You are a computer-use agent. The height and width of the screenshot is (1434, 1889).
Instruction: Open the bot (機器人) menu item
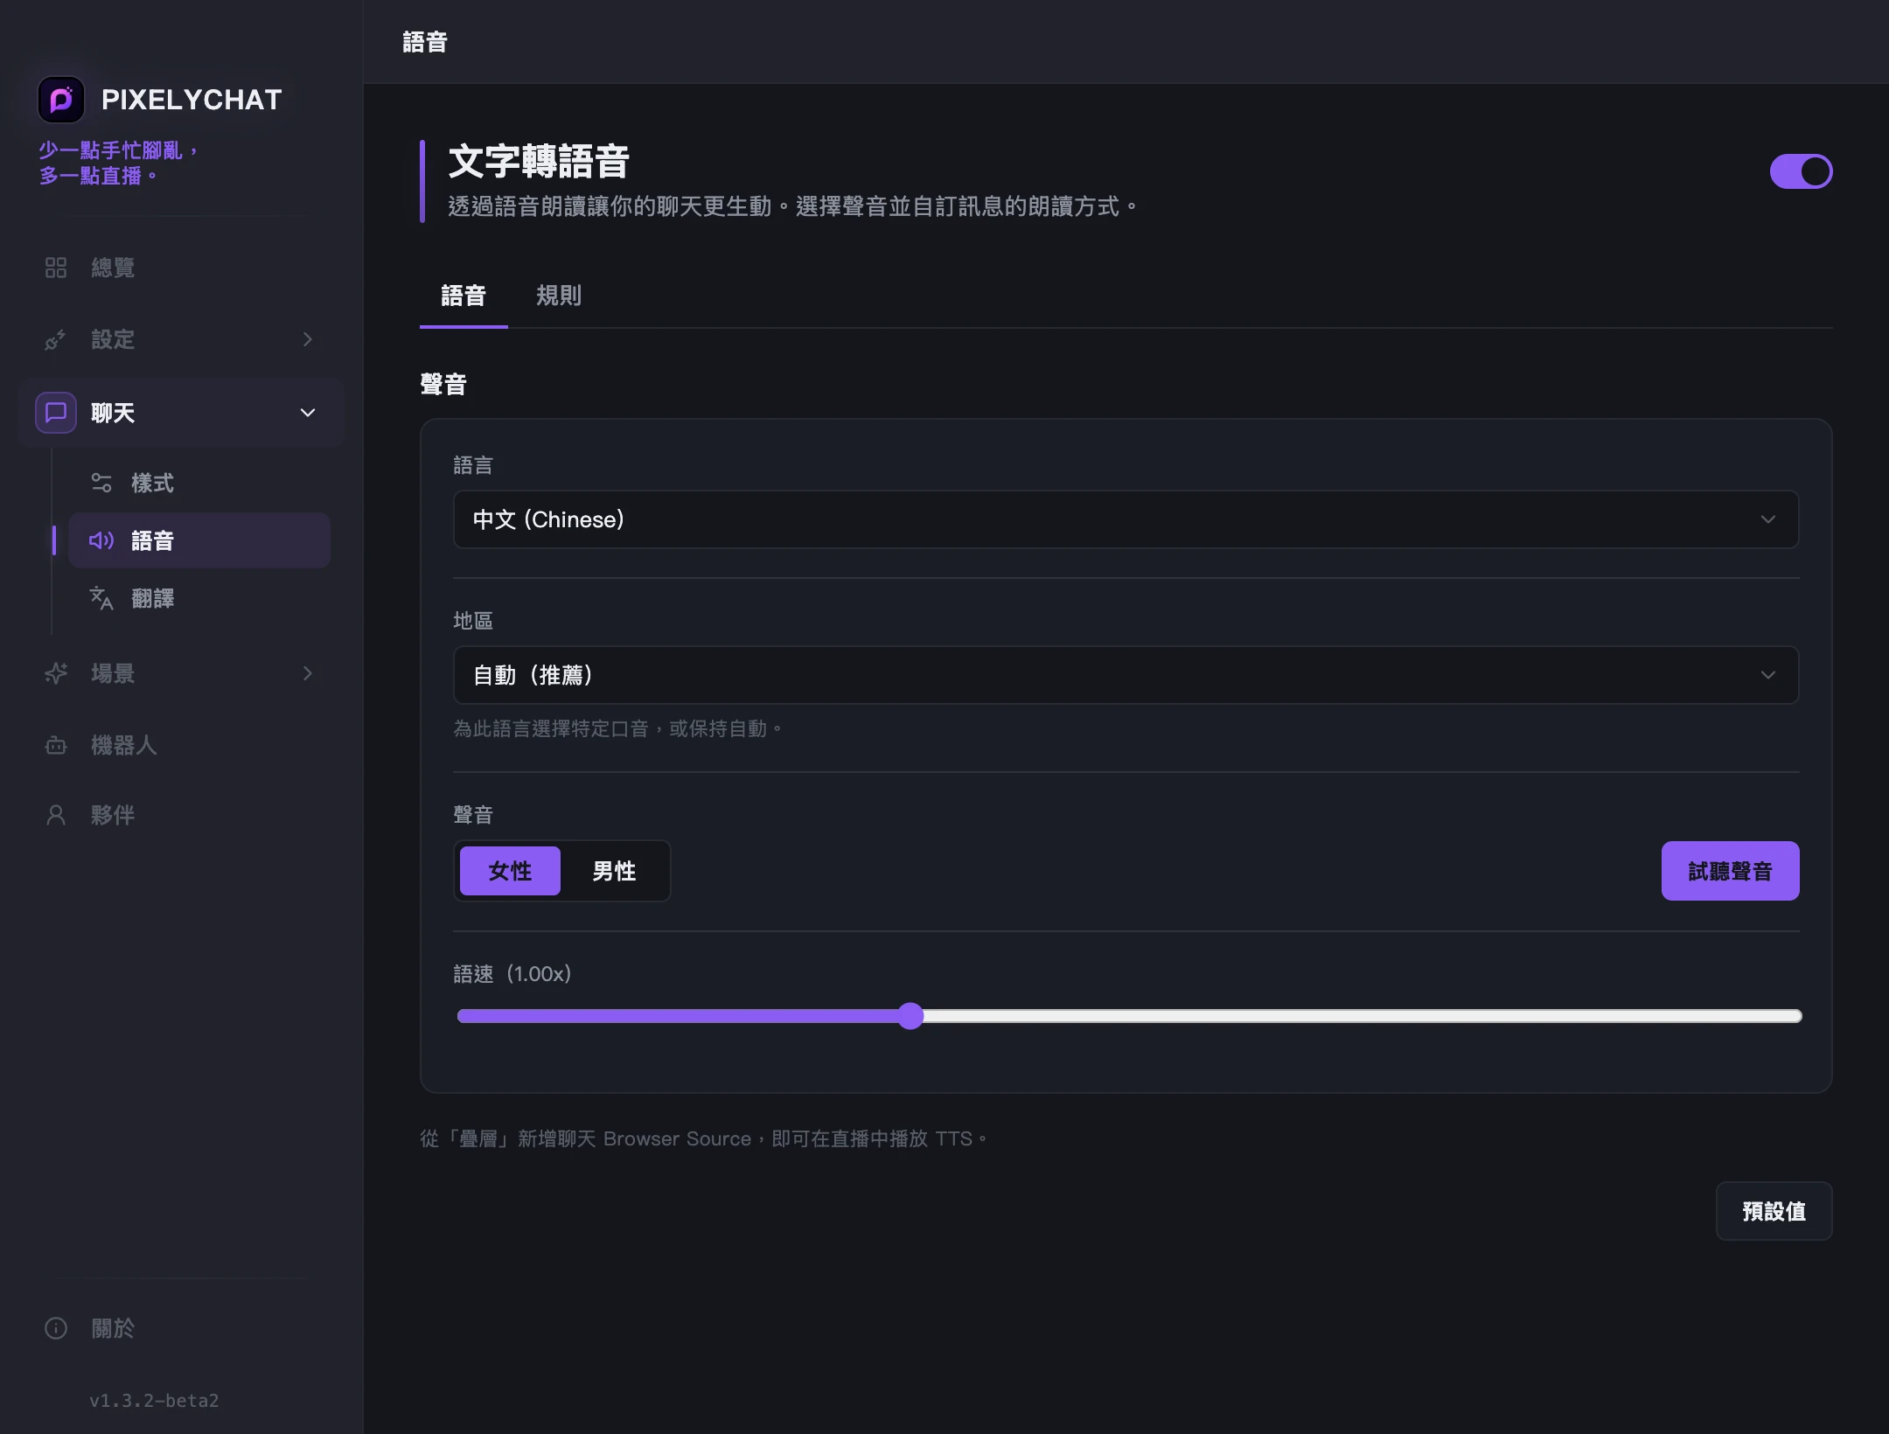pyautogui.click(x=181, y=745)
